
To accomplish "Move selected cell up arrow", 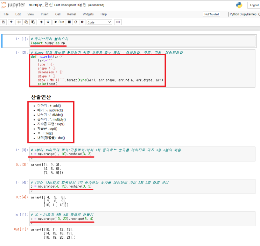I will click(41, 22).
